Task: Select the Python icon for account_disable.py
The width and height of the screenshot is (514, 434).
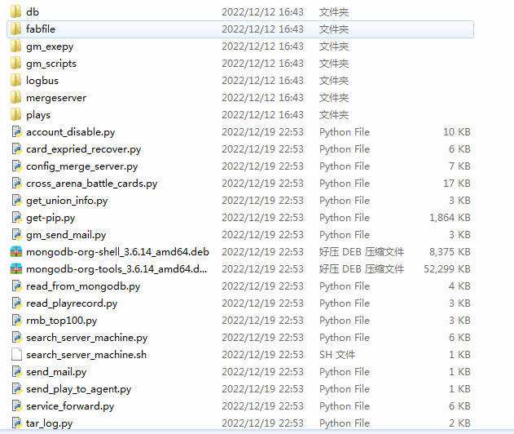Action: (x=16, y=131)
